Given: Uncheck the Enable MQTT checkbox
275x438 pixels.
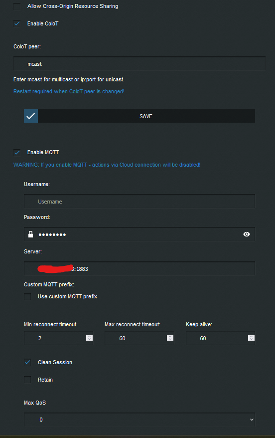Looking at the screenshot, I should point(17,153).
